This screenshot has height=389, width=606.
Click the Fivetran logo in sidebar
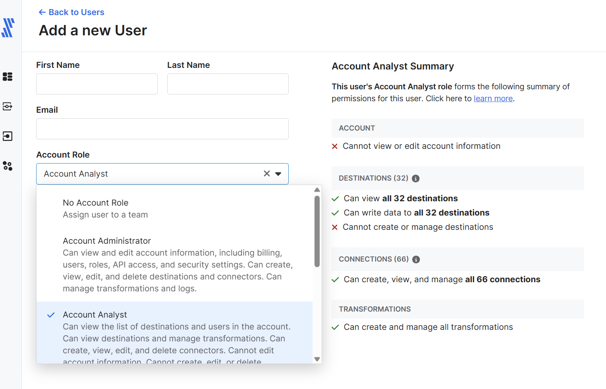8,28
